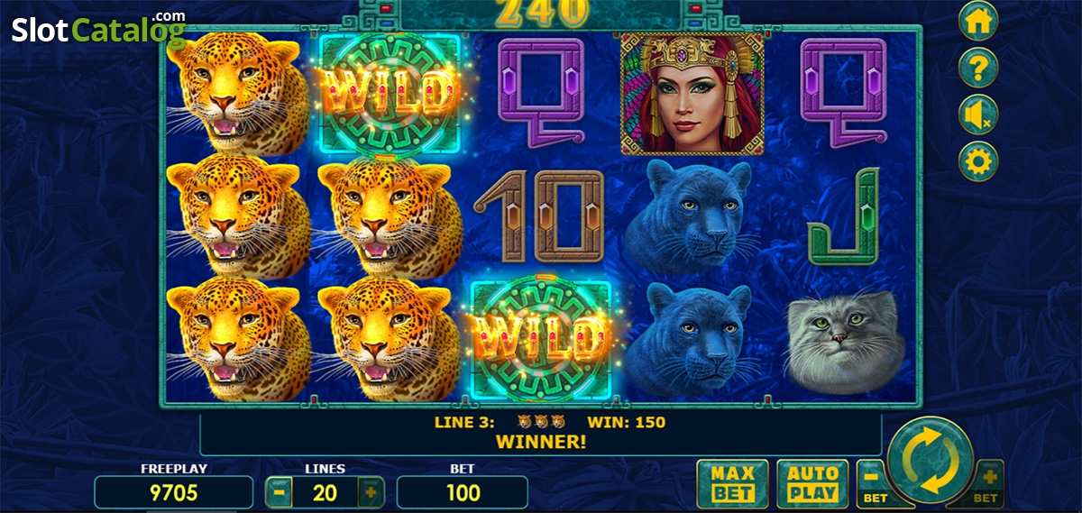The width and height of the screenshot is (1082, 513).
Task: Click the queen portrait symbol
Action: point(692,94)
